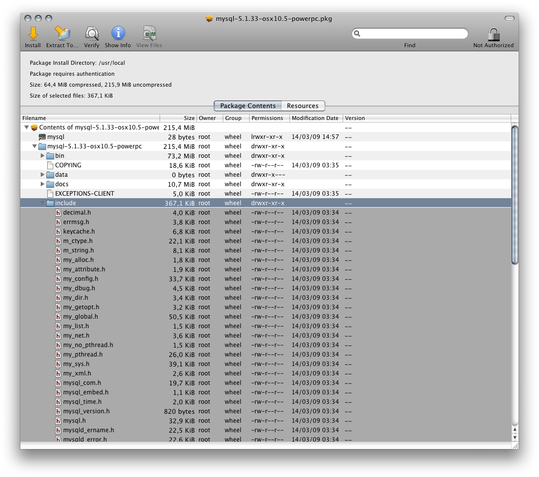
Task: Click the EXCEPTIONS-CLIENT document icon
Action: point(50,194)
